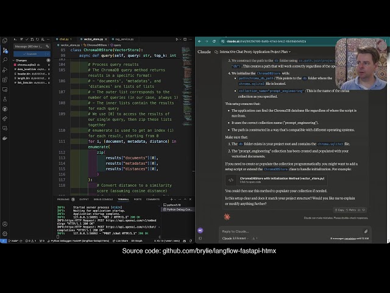Open the ChromaDBStore with Initialization Method artifact
Screen dimensions: 390x293
click(x=276, y=180)
